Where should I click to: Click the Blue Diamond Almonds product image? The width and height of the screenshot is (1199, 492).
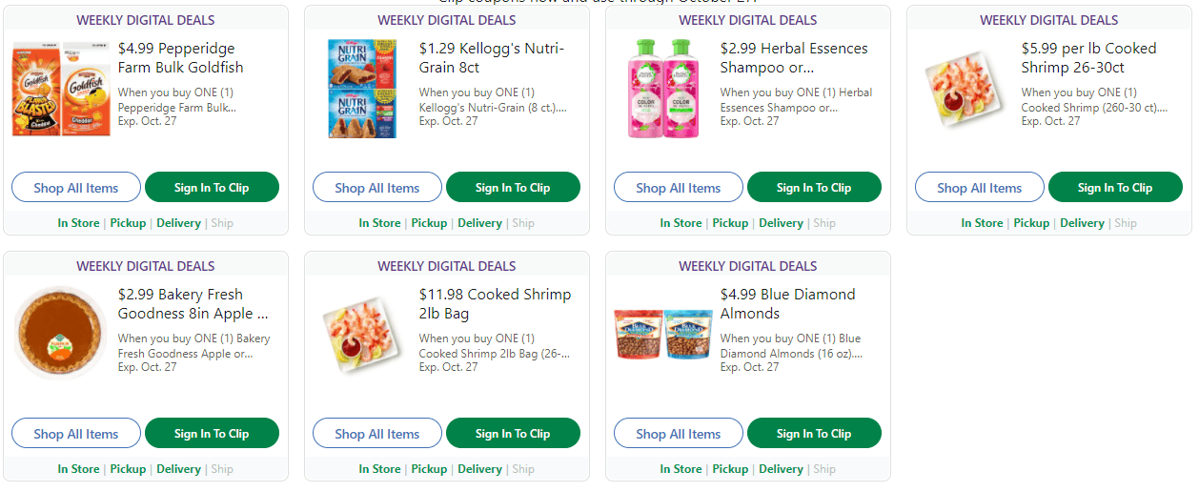coord(662,336)
